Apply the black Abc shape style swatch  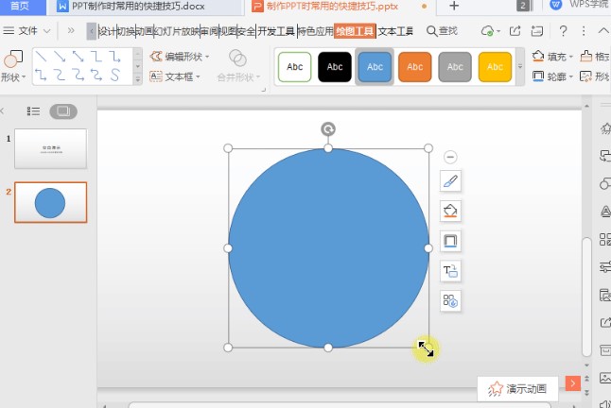tap(335, 67)
